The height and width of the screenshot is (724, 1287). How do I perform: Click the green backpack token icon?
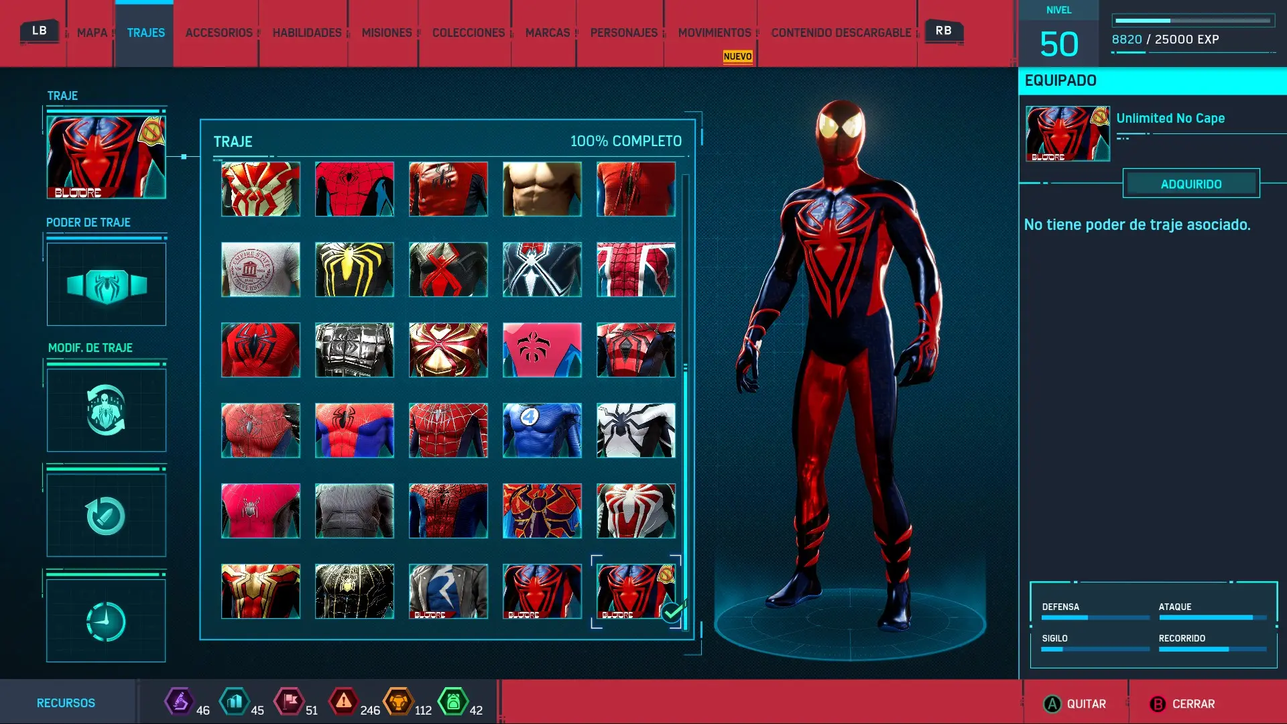tap(453, 702)
